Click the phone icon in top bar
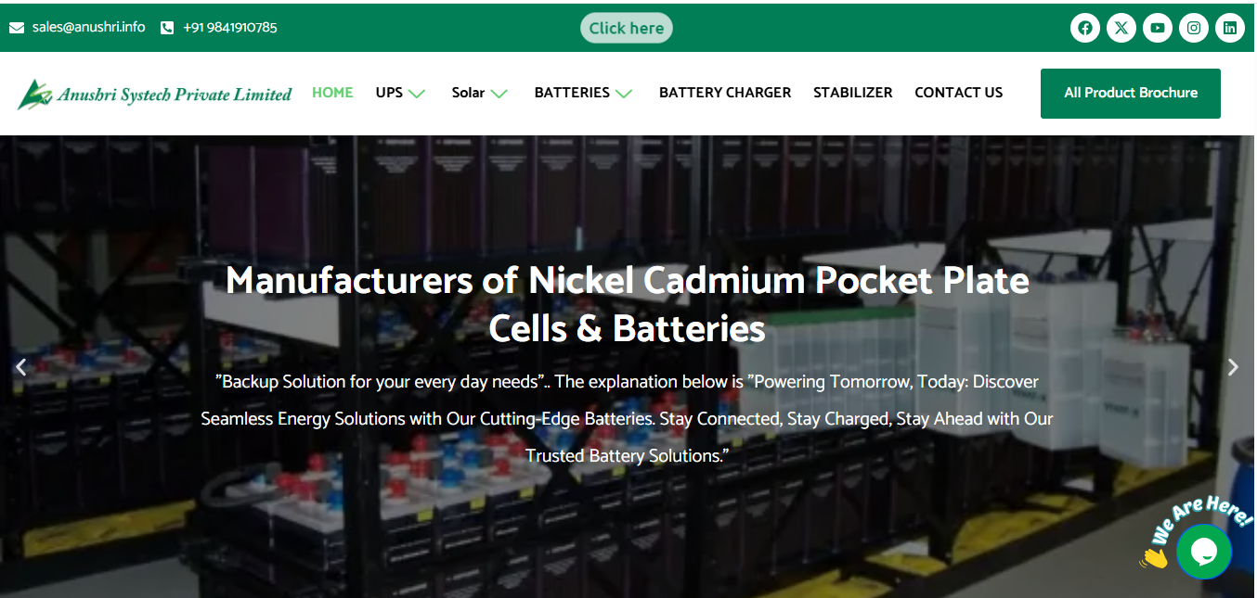Image resolution: width=1257 pixels, height=598 pixels. [x=167, y=28]
